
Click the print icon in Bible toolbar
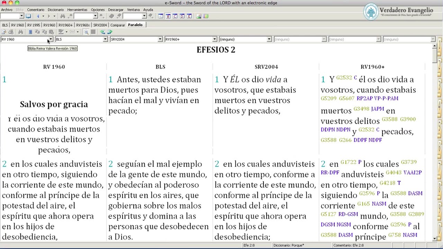(x=11, y=32)
